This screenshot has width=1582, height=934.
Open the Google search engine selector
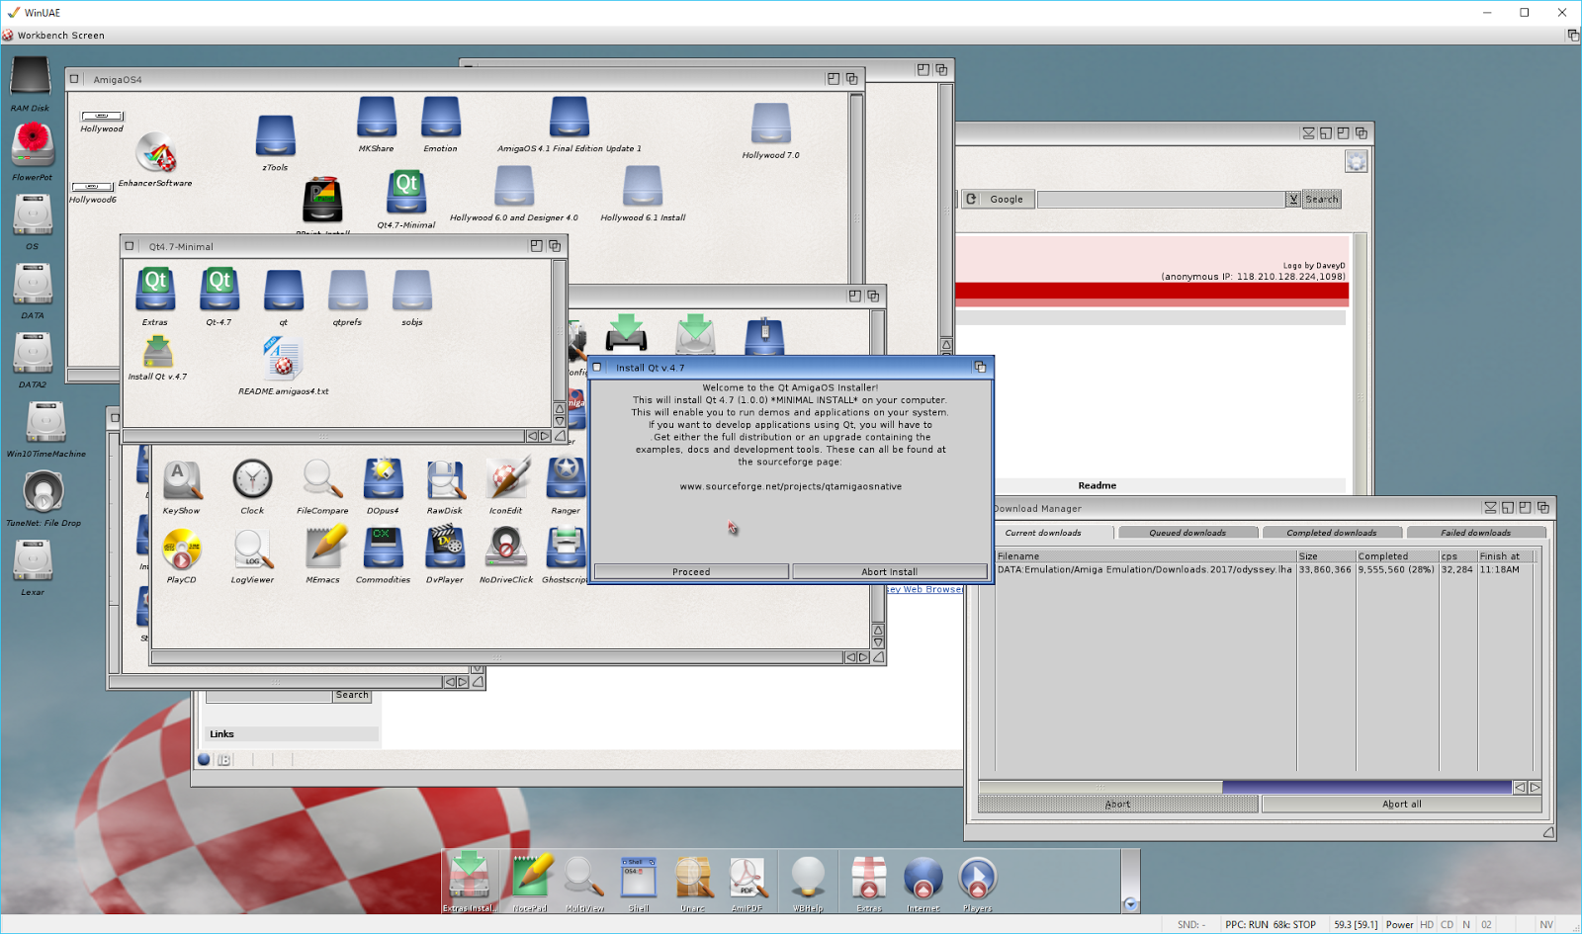(999, 199)
